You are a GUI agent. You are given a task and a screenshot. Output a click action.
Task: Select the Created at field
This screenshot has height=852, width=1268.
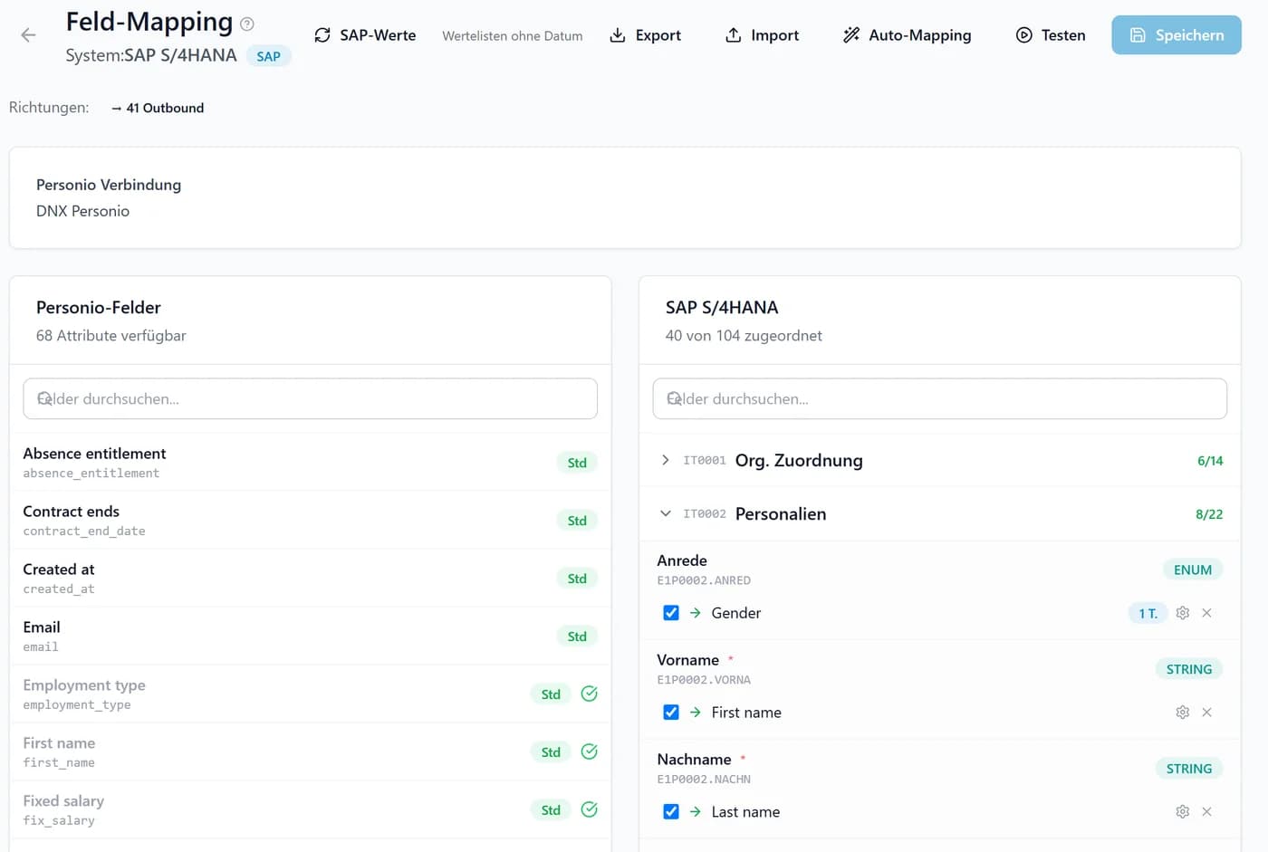(310, 578)
